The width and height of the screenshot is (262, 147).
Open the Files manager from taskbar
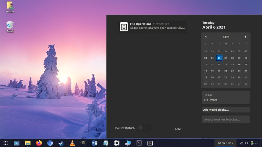[x=28, y=143]
